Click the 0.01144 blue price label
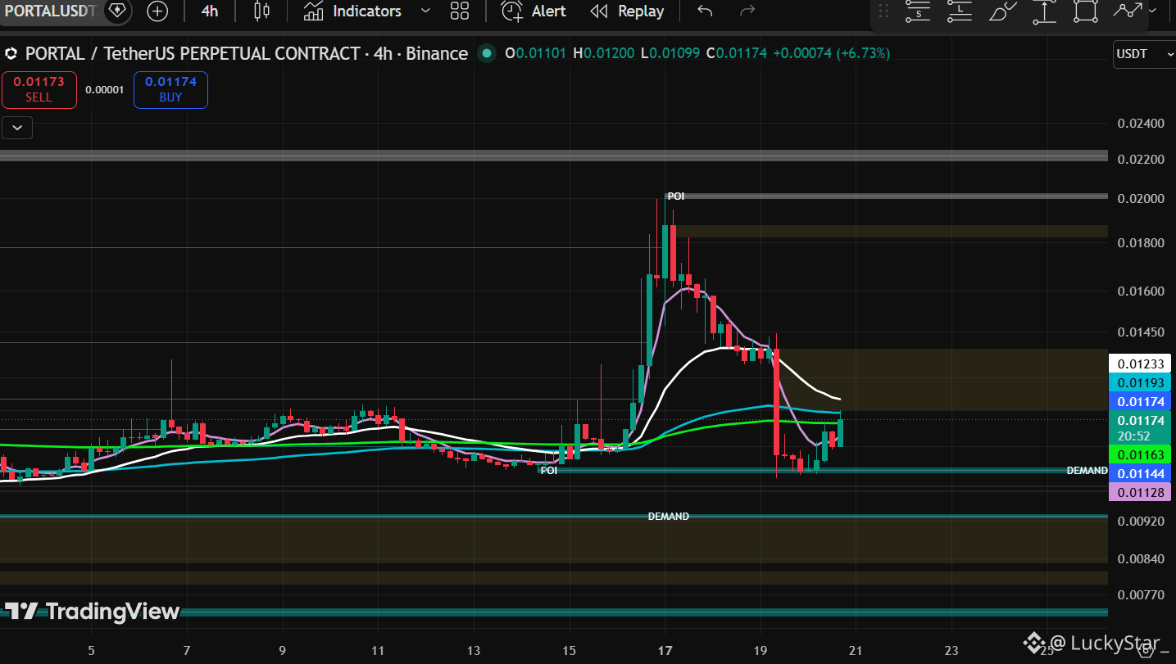Image resolution: width=1176 pixels, height=664 pixels. pyautogui.click(x=1140, y=473)
